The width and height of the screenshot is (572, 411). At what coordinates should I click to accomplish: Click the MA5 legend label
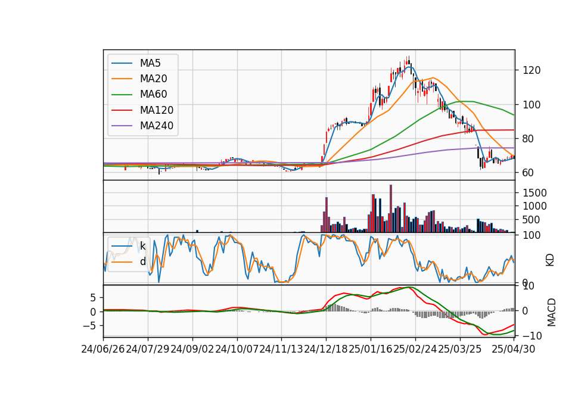(150, 63)
